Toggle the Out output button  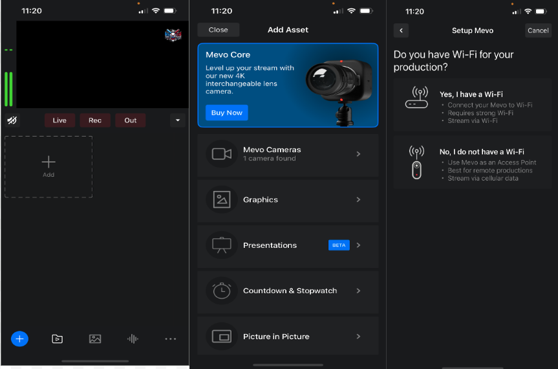(131, 120)
